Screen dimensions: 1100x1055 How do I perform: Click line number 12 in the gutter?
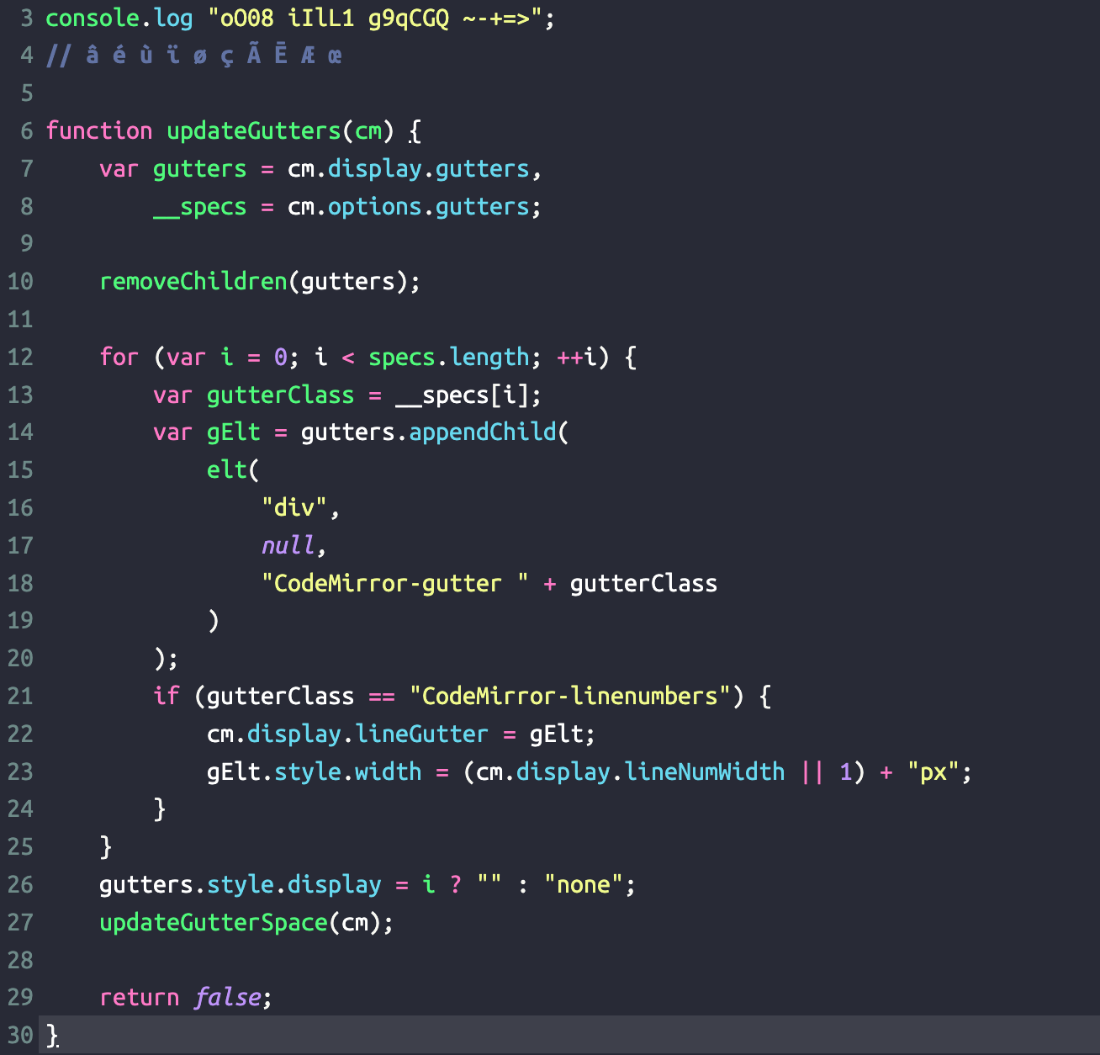click(20, 357)
